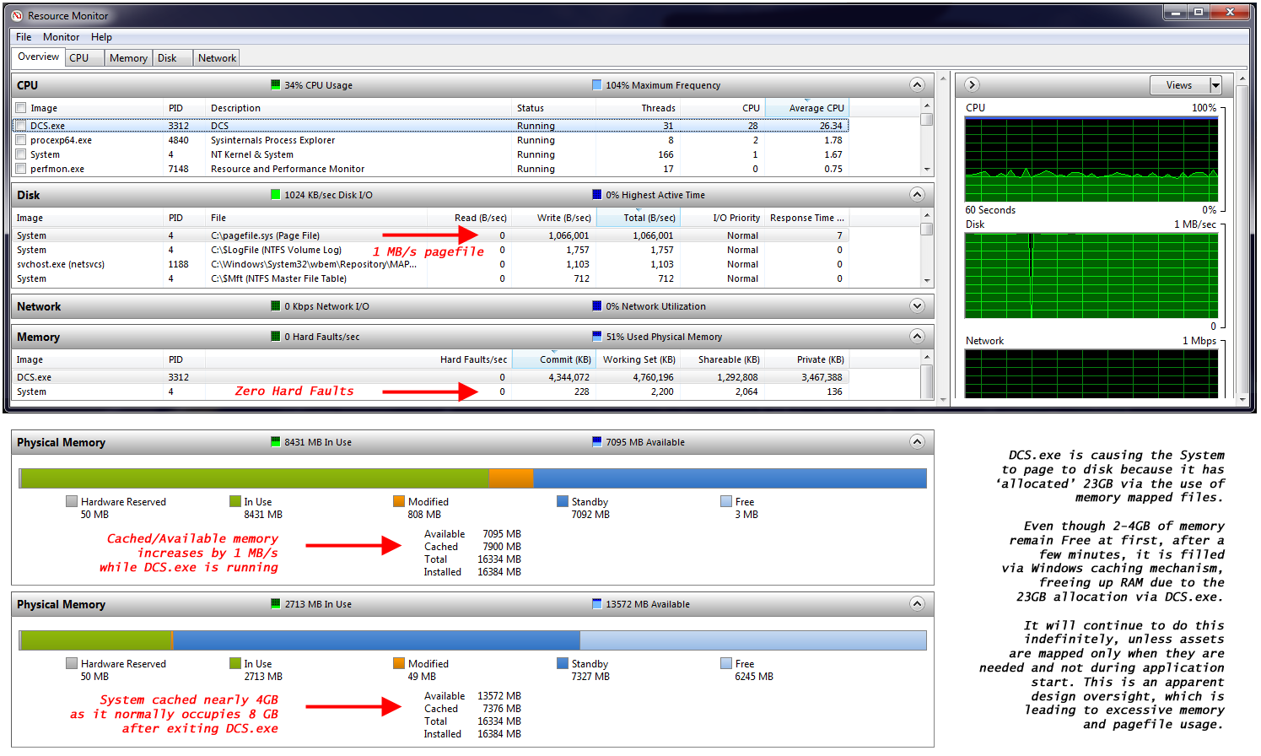Sort CPU list by Threads column
This screenshot has height=756, width=1261.
coord(638,108)
